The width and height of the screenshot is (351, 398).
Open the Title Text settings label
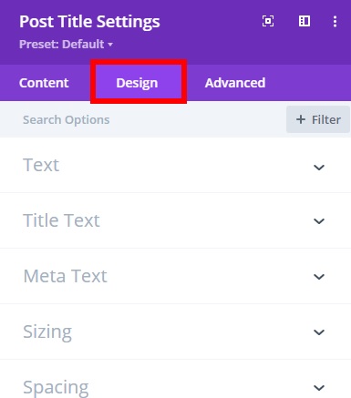point(61,220)
